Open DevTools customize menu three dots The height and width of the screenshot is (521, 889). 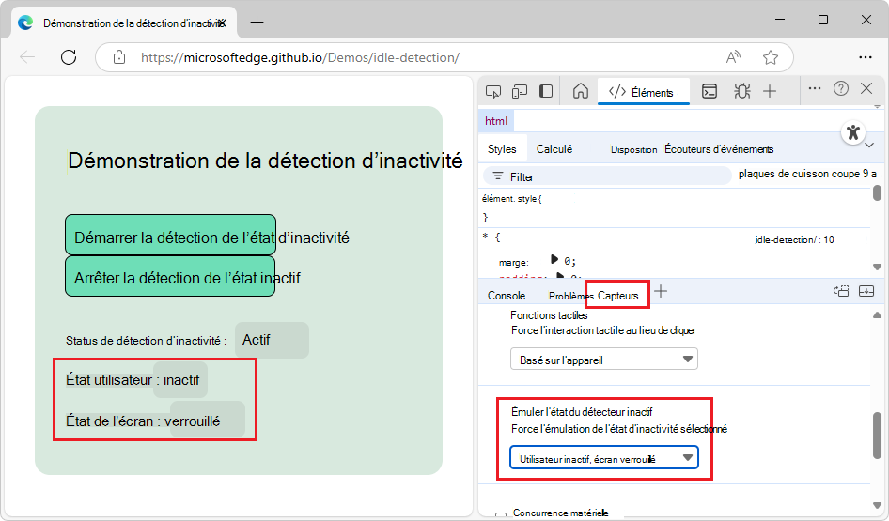(x=815, y=88)
